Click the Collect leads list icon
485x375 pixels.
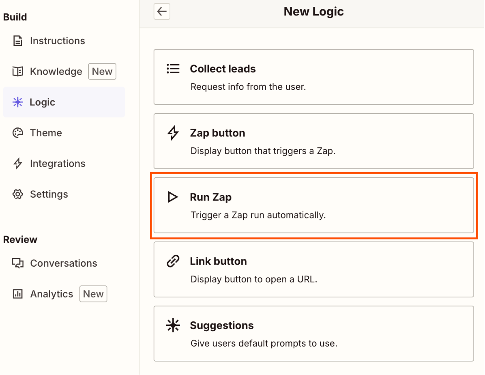(x=173, y=69)
